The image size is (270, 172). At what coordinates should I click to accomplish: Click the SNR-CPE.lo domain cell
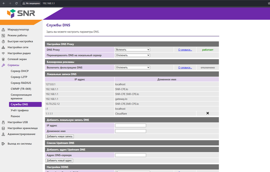(166, 89)
